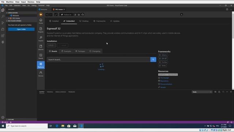Open the Debug view in the activity bar
This screenshot has width=234, height=132.
point(3,29)
